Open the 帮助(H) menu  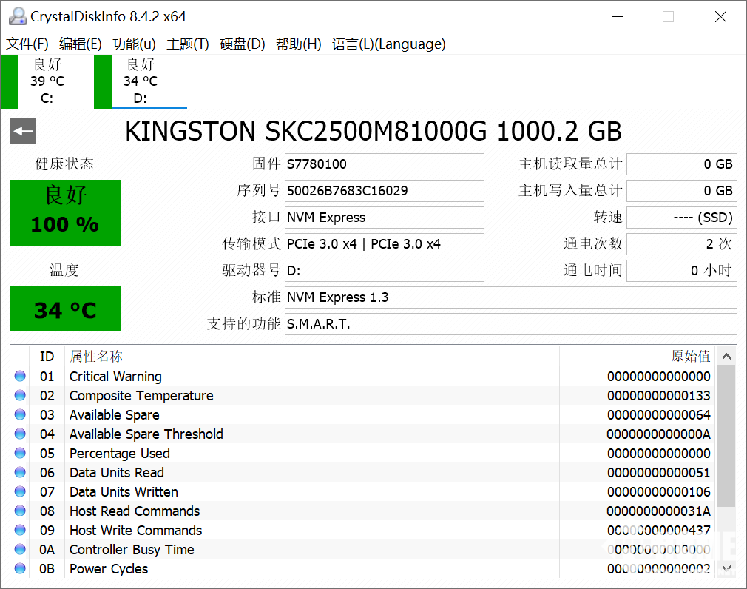click(x=298, y=44)
